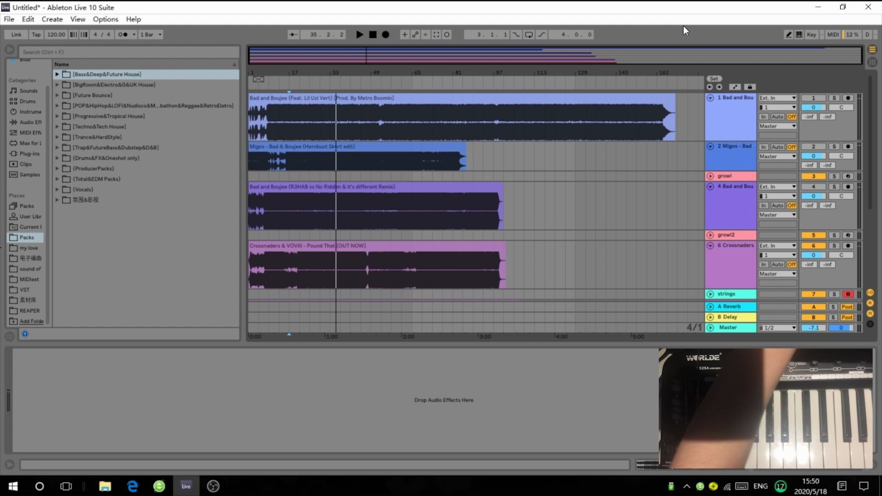
Task: Click track 1 volume slider showing 0
Action: [x=813, y=107]
